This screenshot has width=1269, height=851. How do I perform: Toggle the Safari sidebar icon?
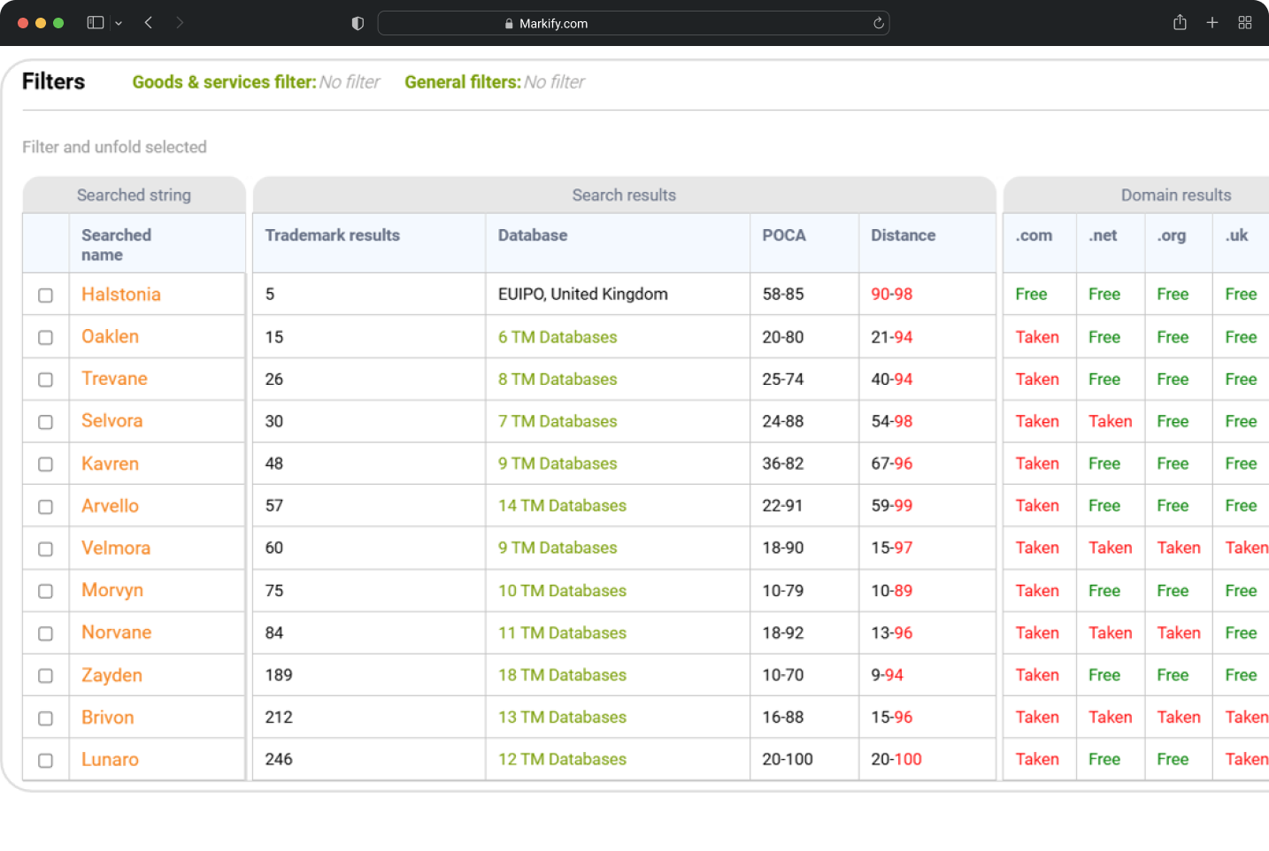click(x=96, y=23)
